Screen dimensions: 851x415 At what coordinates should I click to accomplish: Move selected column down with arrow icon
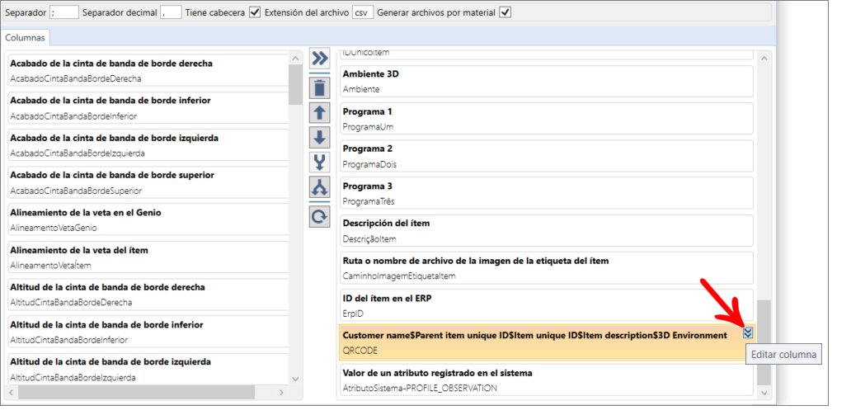tap(319, 138)
